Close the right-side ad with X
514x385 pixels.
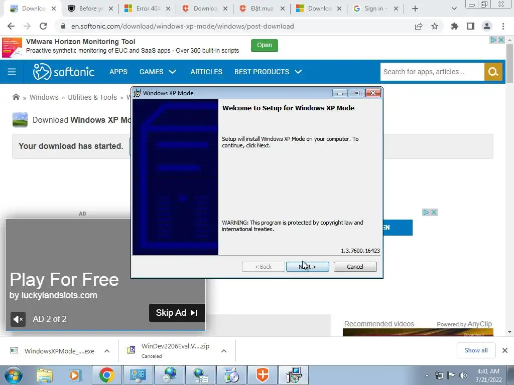[434, 212]
